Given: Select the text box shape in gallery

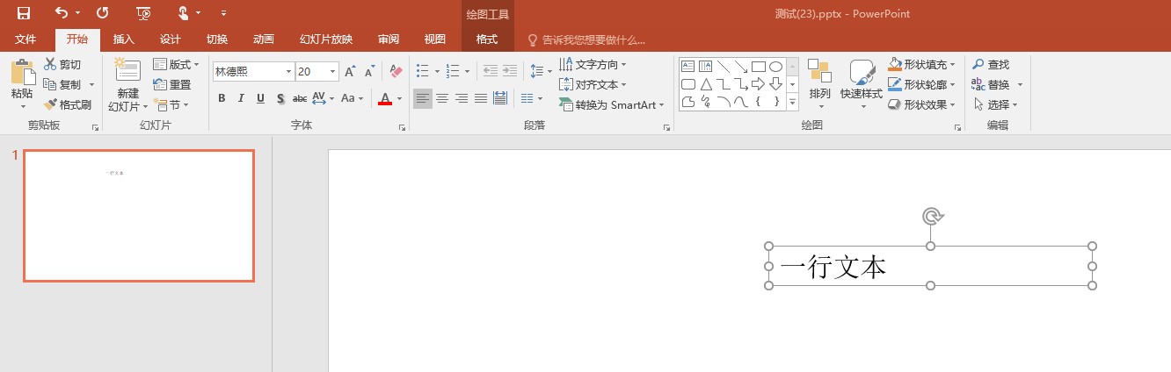Looking at the screenshot, I should (688, 66).
